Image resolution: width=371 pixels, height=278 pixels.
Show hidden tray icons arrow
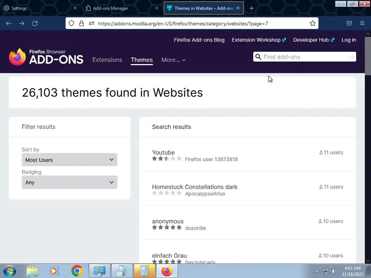317,271
